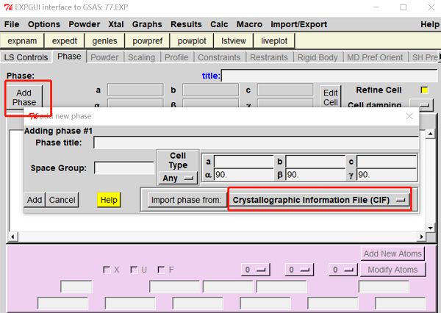441x313 pixels.
Task: Open the Powder menu
Action: coord(84,24)
